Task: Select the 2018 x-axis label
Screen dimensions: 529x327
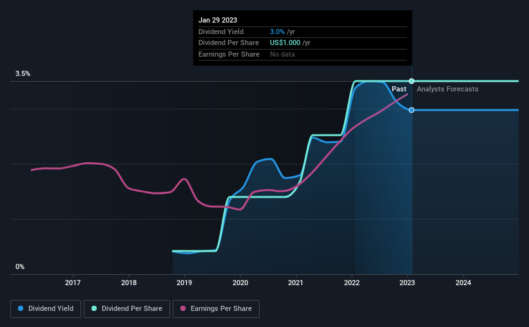Action: pyautogui.click(x=129, y=283)
